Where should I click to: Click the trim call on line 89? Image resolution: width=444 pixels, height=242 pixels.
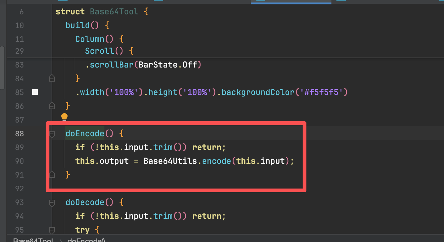point(163,147)
